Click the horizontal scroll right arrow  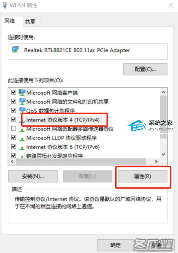coord(156,162)
